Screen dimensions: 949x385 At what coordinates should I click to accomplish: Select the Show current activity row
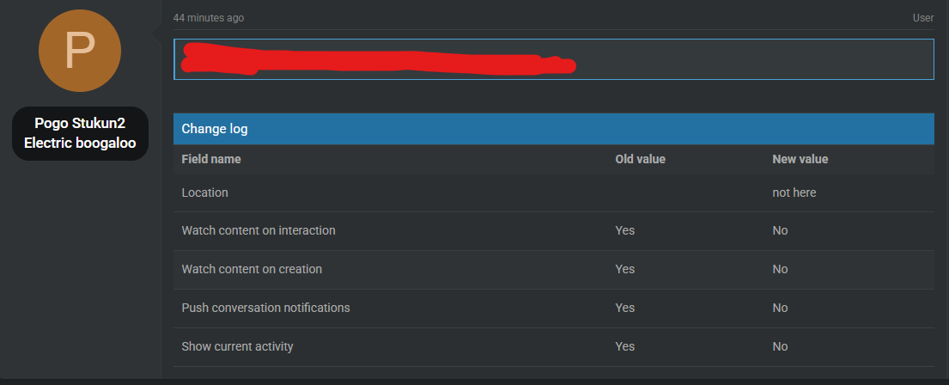click(554, 347)
